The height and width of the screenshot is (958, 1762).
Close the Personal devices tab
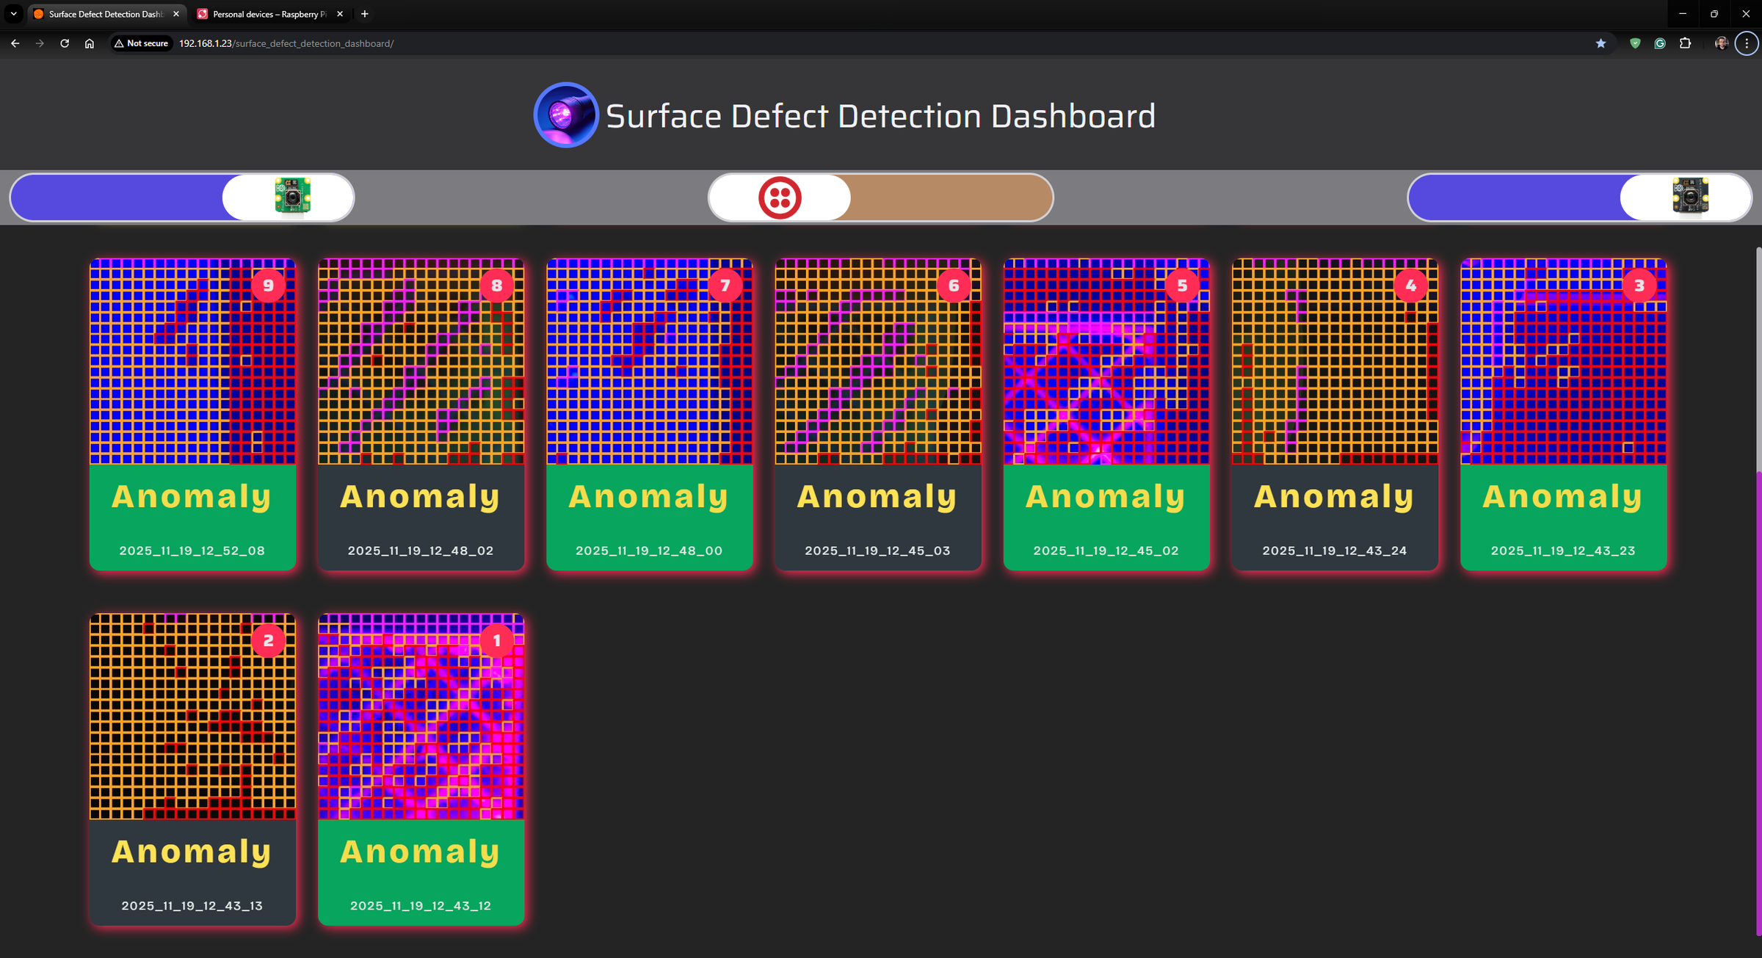pyautogui.click(x=340, y=14)
